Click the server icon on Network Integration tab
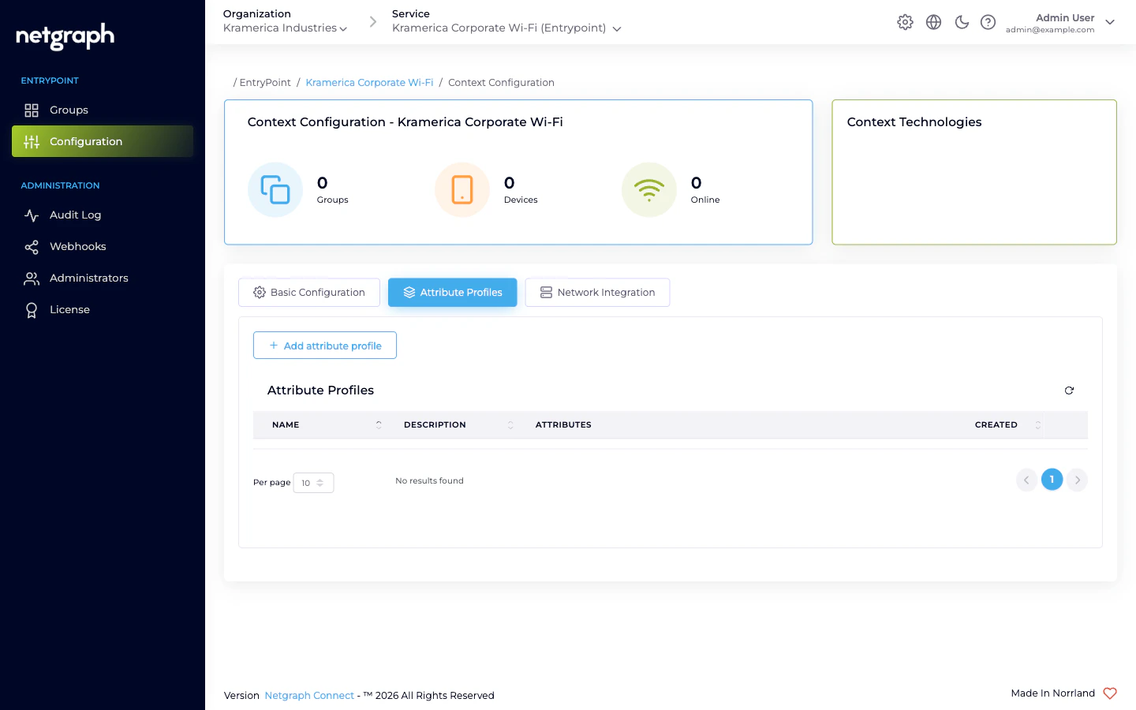 point(546,293)
